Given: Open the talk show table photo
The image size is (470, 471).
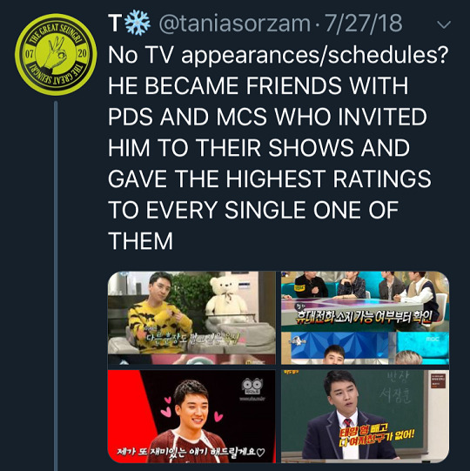Looking at the screenshot, I should [365, 318].
